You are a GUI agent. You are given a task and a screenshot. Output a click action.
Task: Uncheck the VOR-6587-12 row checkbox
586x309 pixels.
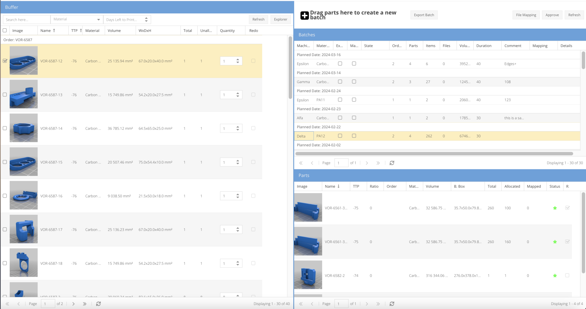[x=5, y=61]
